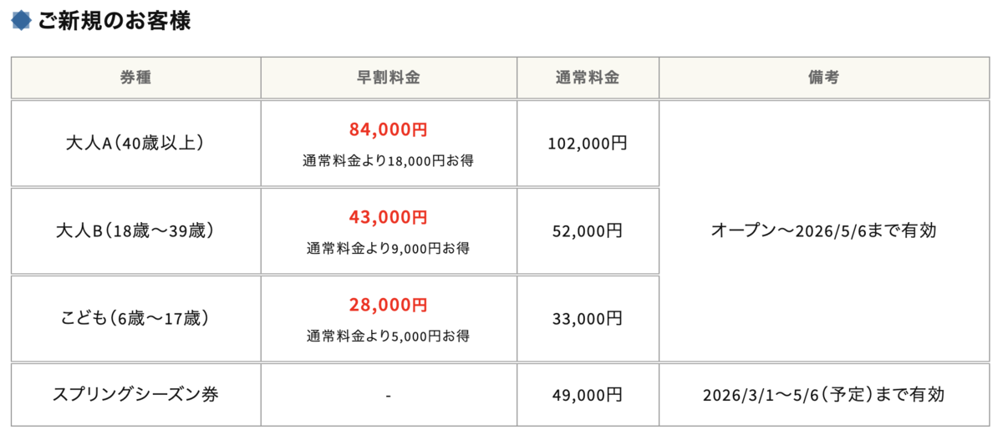This screenshot has height=440, width=1003.
Task: Click the blue diamond icon beside ご新規のお客様
Action: tap(22, 21)
